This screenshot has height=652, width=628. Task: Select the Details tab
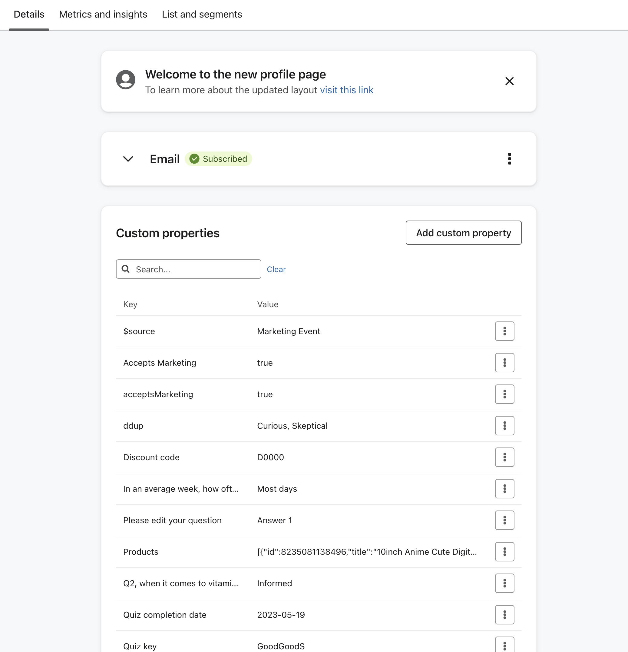29,14
